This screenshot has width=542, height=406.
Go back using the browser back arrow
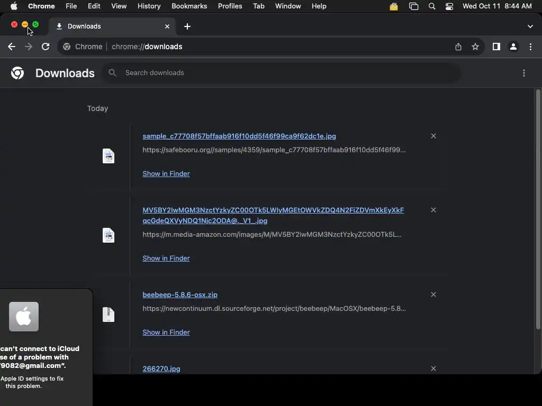12,47
